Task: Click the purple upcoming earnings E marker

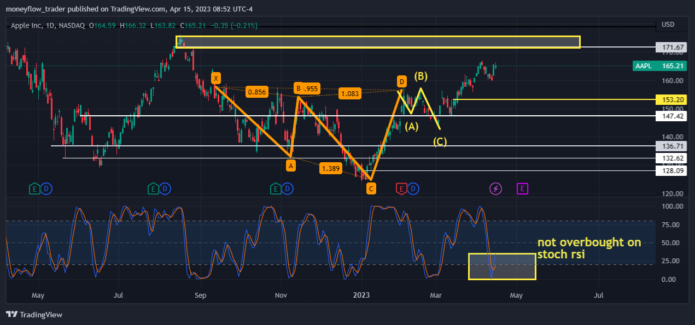Action: click(x=522, y=189)
